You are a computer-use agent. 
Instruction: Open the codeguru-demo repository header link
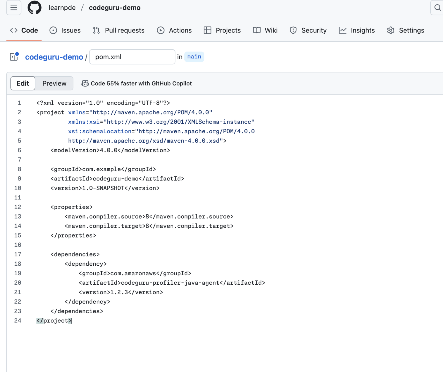pos(115,8)
